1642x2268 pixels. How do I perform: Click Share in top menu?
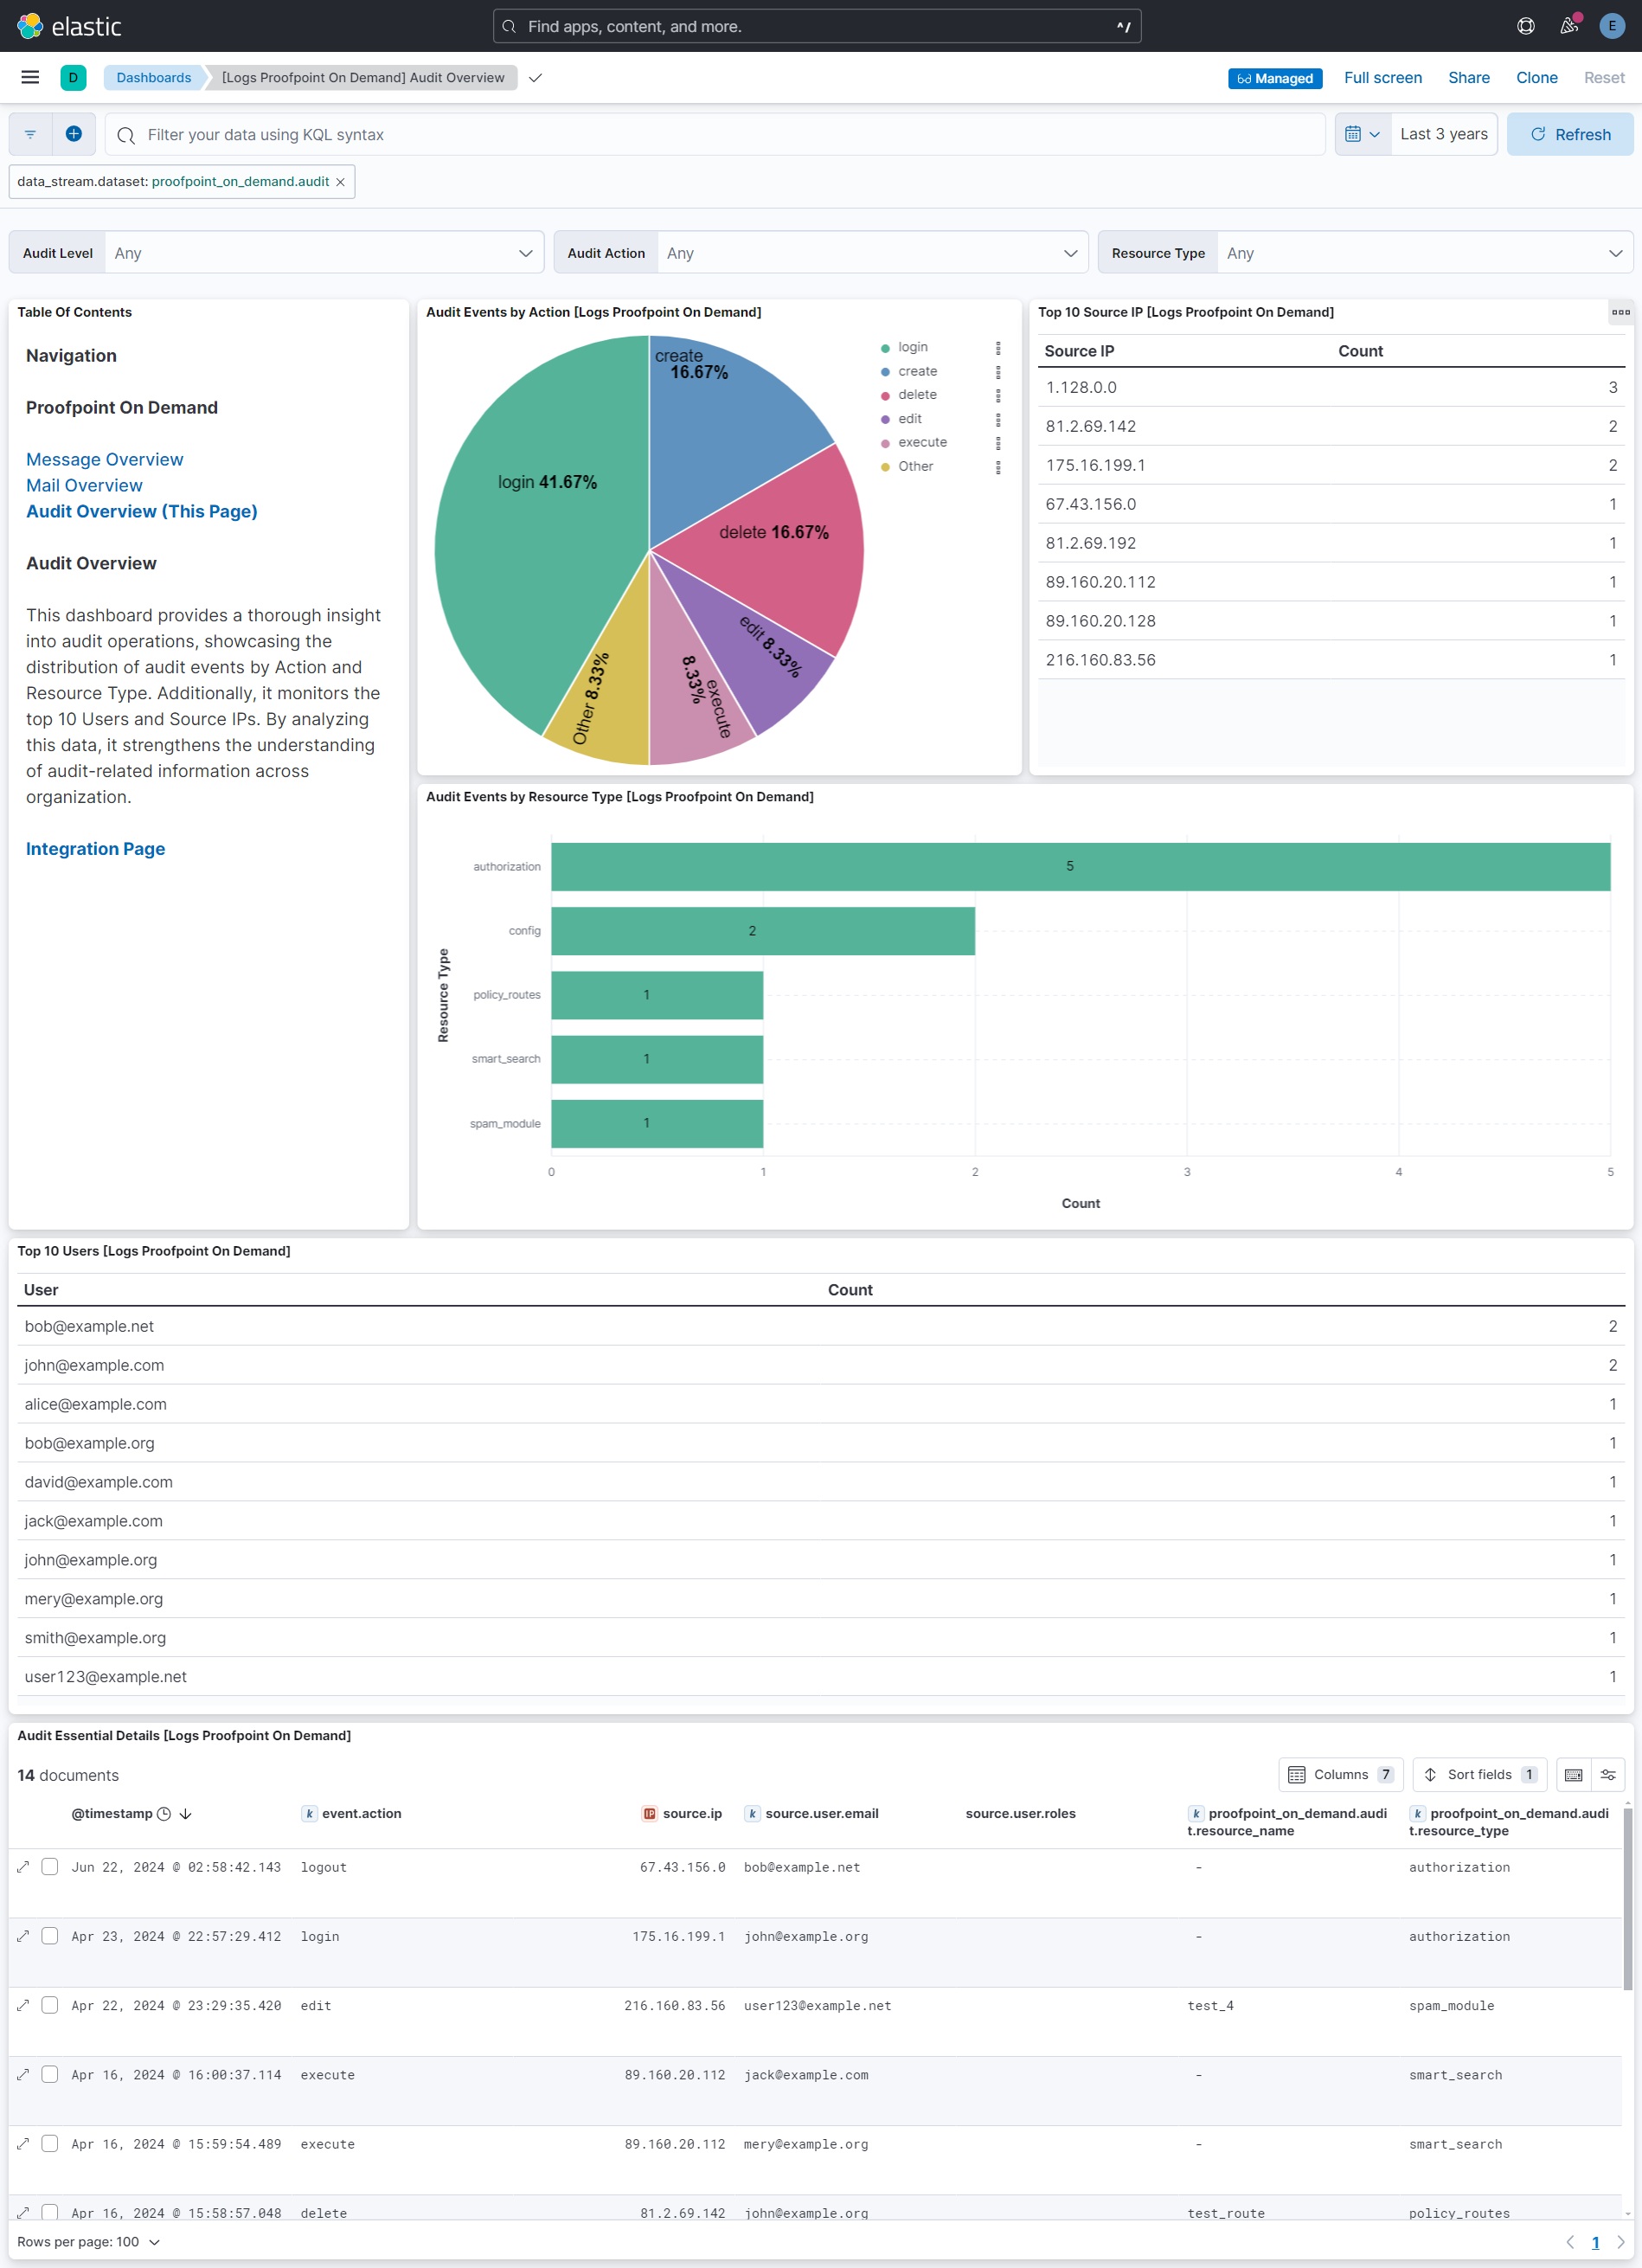point(1468,78)
